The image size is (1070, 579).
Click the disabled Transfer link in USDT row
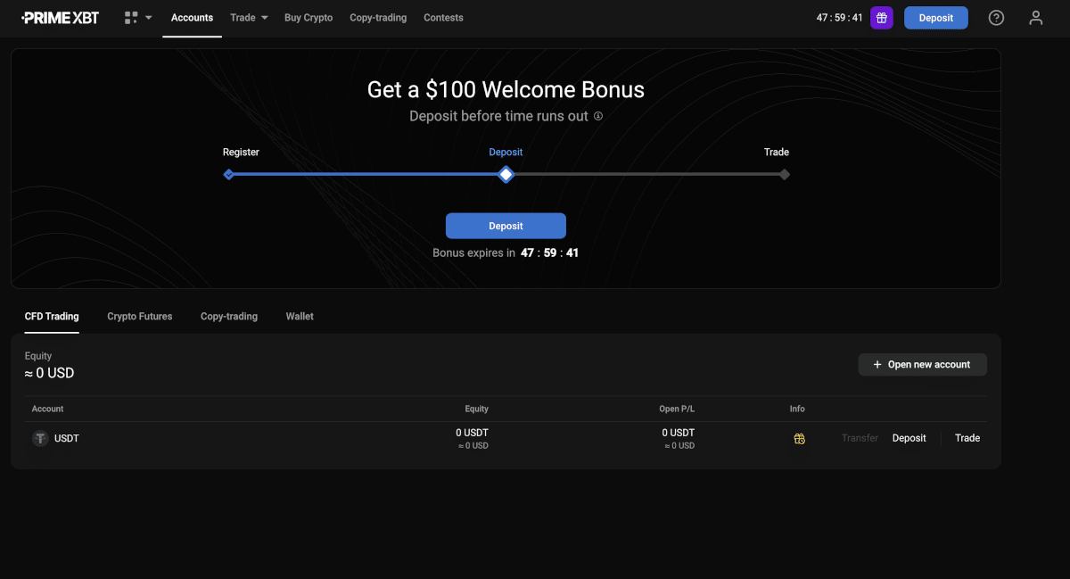click(x=860, y=438)
